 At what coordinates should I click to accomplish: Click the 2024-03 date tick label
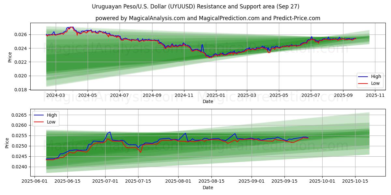(x=56, y=95)
